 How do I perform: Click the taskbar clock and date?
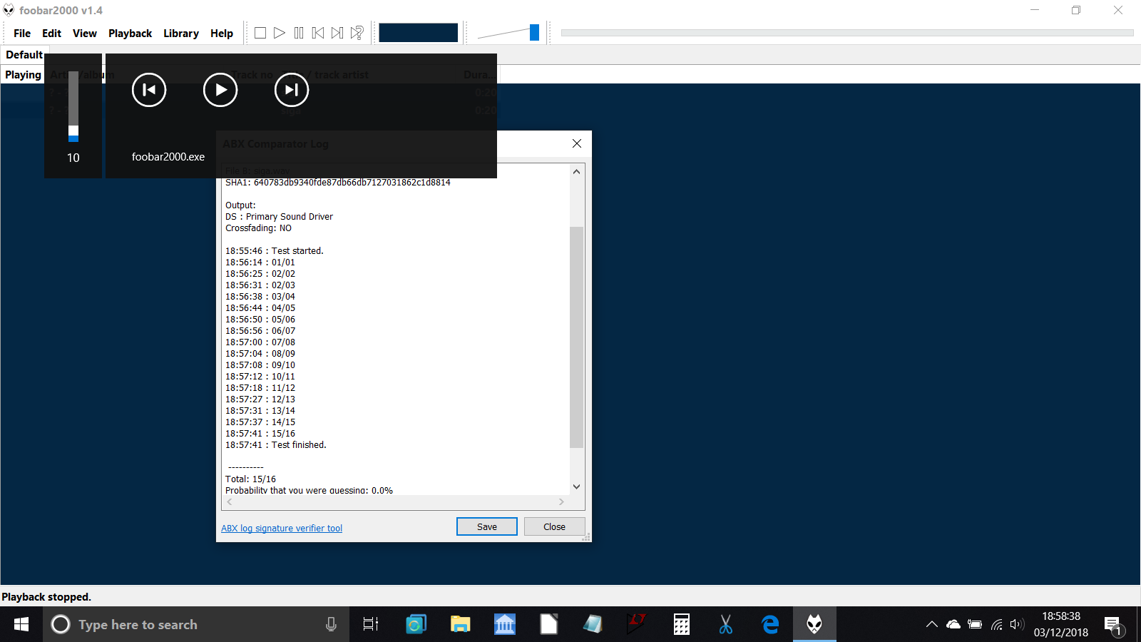1061,624
